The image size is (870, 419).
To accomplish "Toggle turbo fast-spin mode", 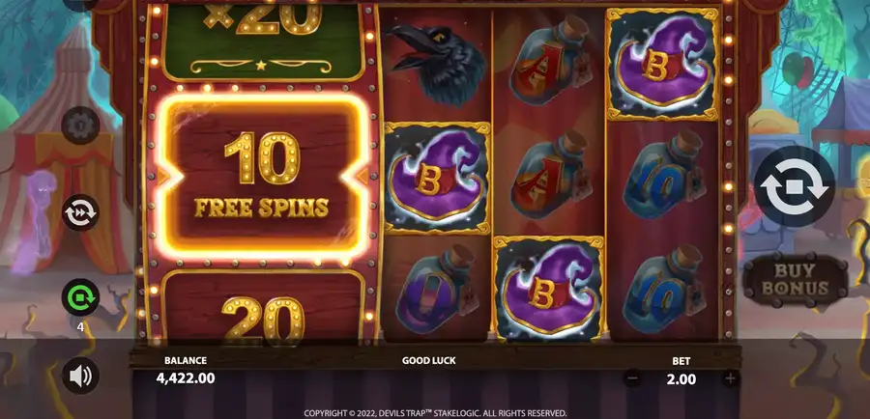I will [x=80, y=212].
